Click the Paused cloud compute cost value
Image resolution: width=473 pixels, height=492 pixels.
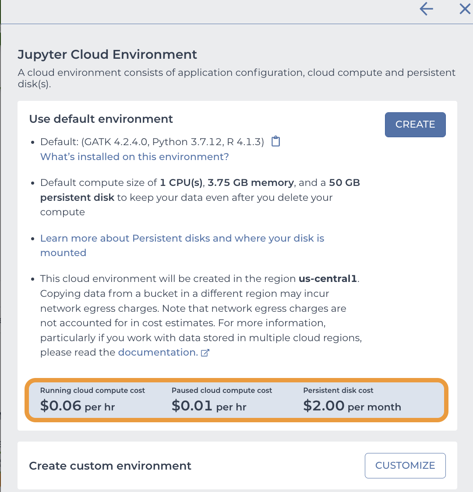tap(193, 405)
